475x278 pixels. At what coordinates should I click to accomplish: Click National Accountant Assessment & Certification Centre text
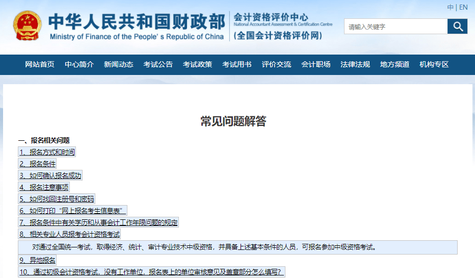click(283, 24)
